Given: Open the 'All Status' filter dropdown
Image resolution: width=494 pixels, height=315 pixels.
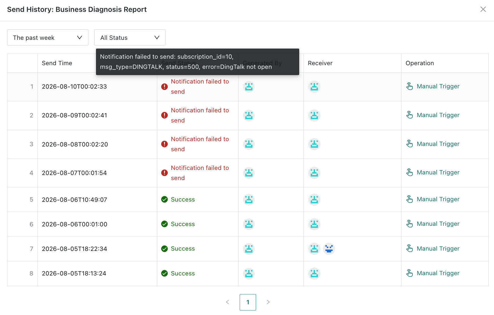Looking at the screenshot, I should click(130, 38).
